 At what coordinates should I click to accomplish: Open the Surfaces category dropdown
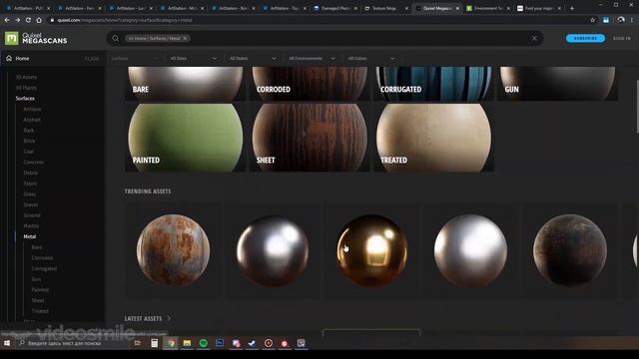coord(135,58)
